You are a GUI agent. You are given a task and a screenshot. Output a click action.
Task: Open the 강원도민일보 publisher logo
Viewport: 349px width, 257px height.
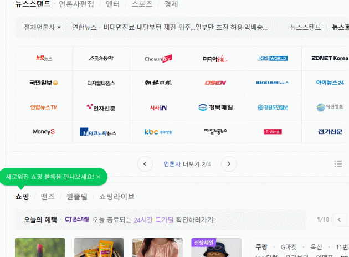pos(273,107)
